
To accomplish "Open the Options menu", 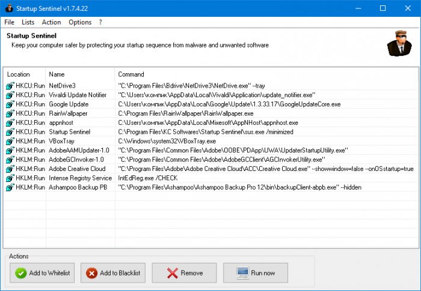I will [80, 22].
